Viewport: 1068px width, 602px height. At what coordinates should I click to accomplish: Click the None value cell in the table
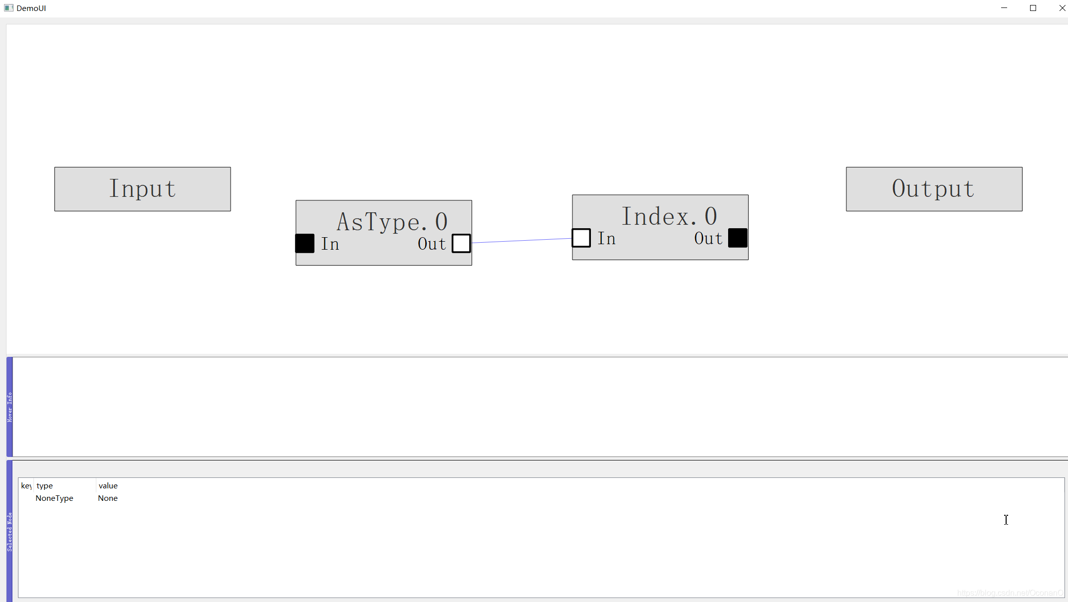[108, 498]
